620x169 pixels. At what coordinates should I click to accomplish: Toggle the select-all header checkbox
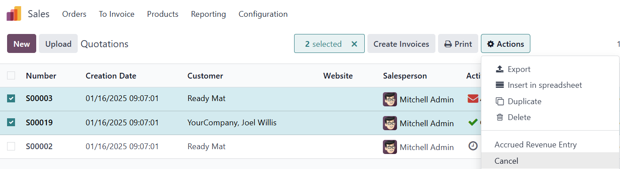pos(11,75)
